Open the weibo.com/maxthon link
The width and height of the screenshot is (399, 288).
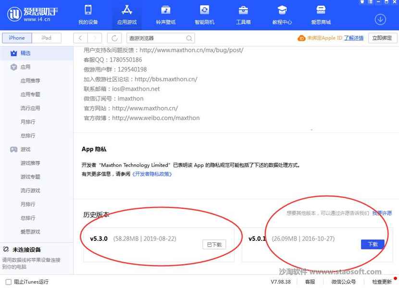point(156,118)
